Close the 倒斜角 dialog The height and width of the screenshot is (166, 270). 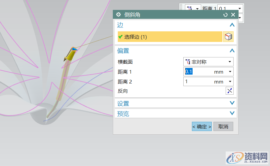[x=233, y=15]
